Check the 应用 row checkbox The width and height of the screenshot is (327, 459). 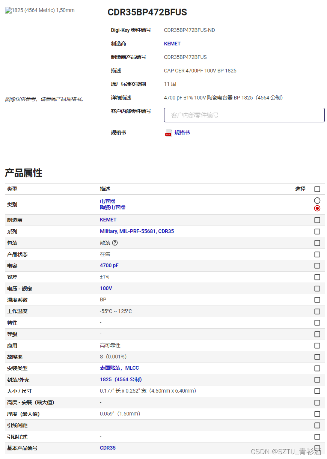317,346
